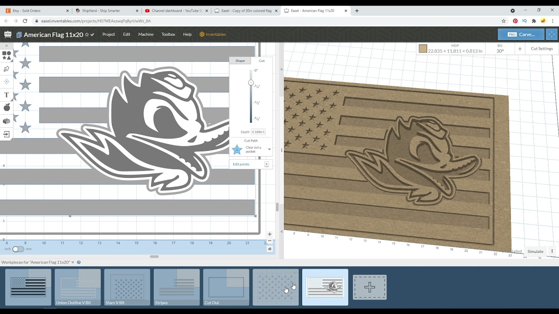Image resolution: width=559 pixels, height=314 pixels.
Task: Select the first American flag workpiece
Action: pyautogui.click(x=28, y=287)
